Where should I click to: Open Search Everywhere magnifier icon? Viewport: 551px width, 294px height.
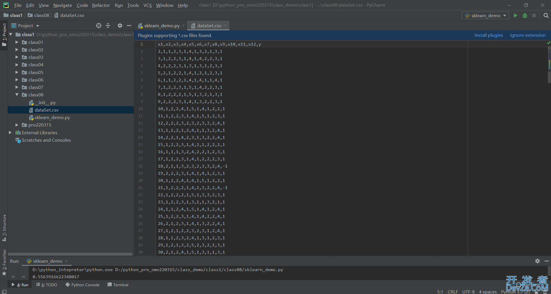click(x=546, y=15)
